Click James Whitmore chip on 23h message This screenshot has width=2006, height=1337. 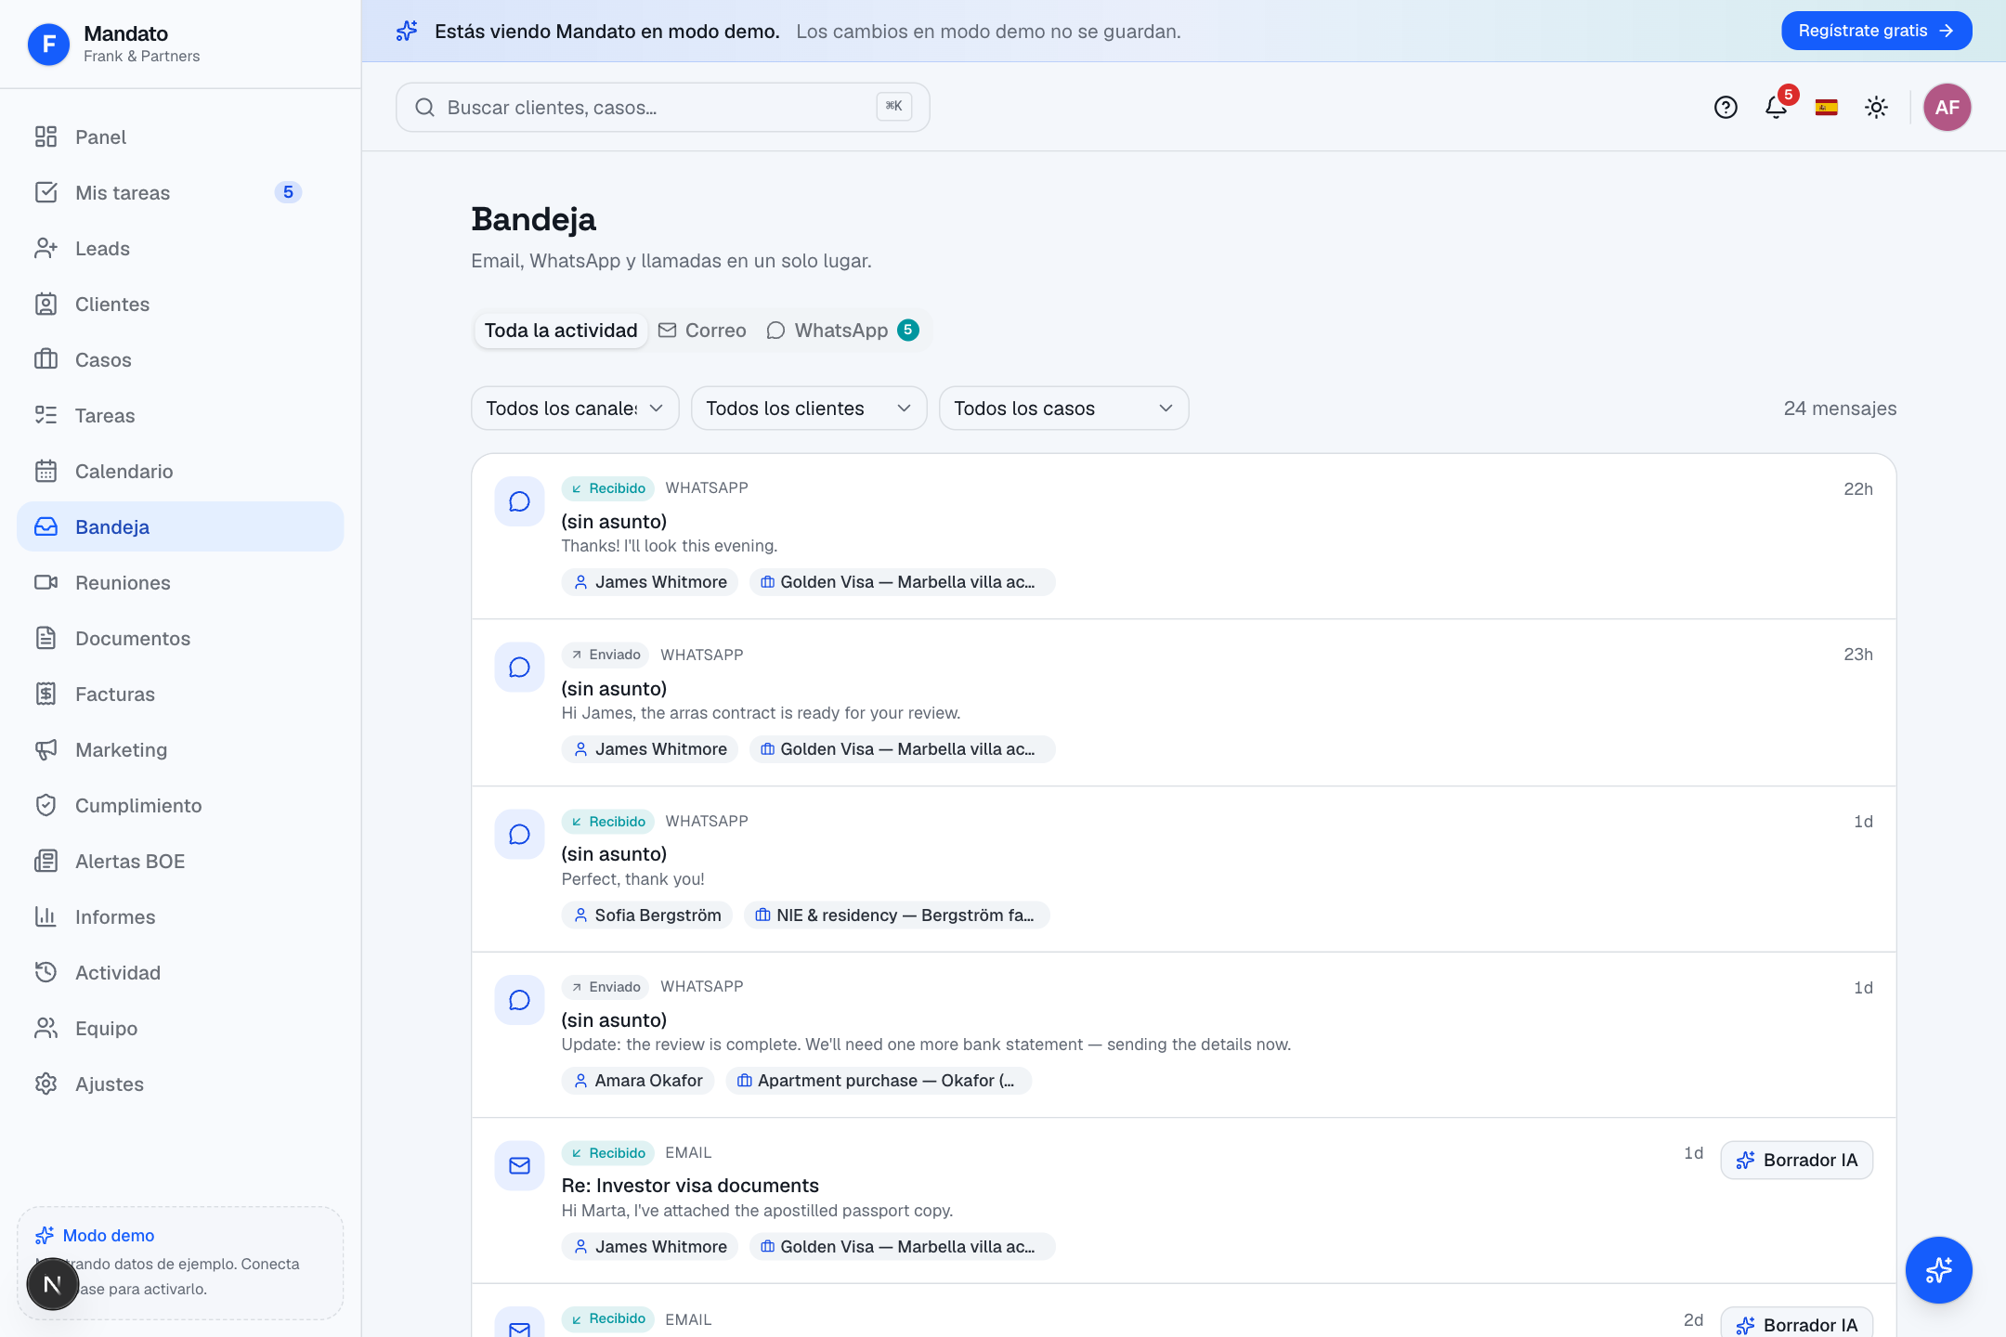(x=650, y=749)
